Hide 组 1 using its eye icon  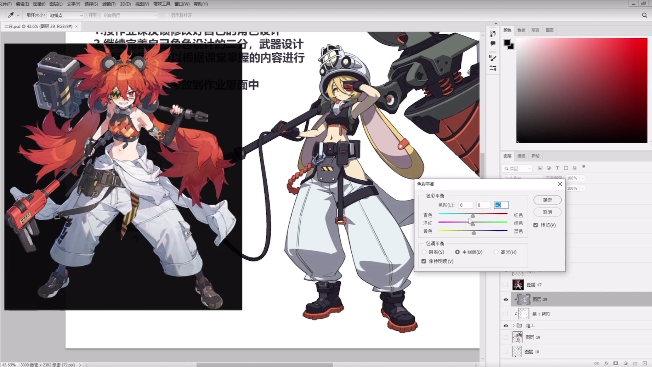[506, 326]
